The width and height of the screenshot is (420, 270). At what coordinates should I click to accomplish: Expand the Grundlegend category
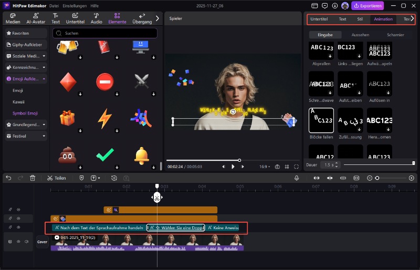pyautogui.click(x=44, y=124)
